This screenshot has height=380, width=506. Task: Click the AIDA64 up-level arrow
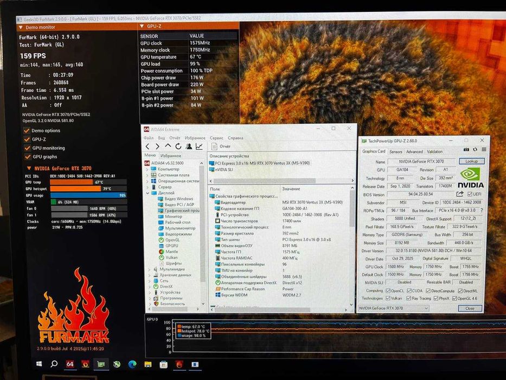coord(168,146)
